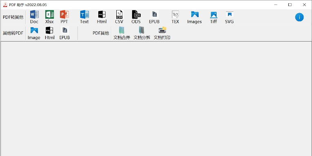Viewport: 312px width, 156px height.
Task: Export PDF pages as Images
Action: coord(195,17)
